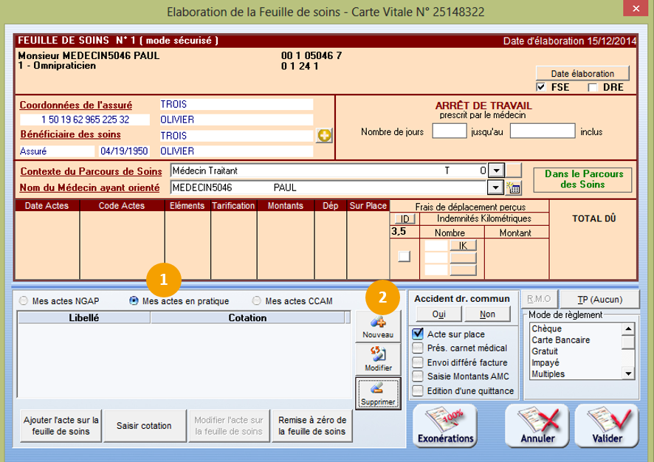Viewport: 654px width, 462px height.
Task: Click the Nouveau icon button
Action: tap(377, 326)
